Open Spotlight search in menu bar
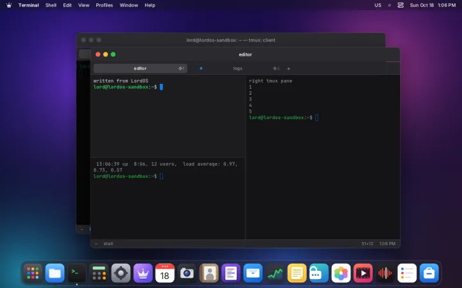 pyautogui.click(x=389, y=5)
